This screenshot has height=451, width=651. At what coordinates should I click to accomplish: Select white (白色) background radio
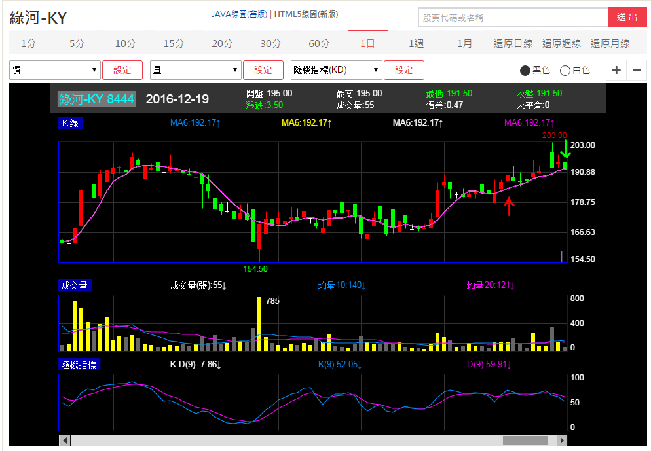point(565,71)
